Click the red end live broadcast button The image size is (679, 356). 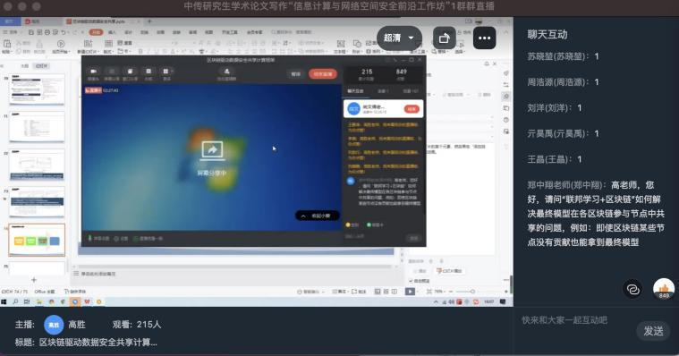(323, 74)
